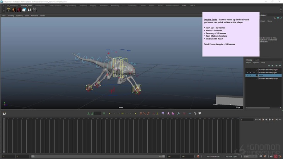Click the magnet icon left of timeline toolbar
The height and width of the screenshot is (159, 283).
(x=4, y=113)
